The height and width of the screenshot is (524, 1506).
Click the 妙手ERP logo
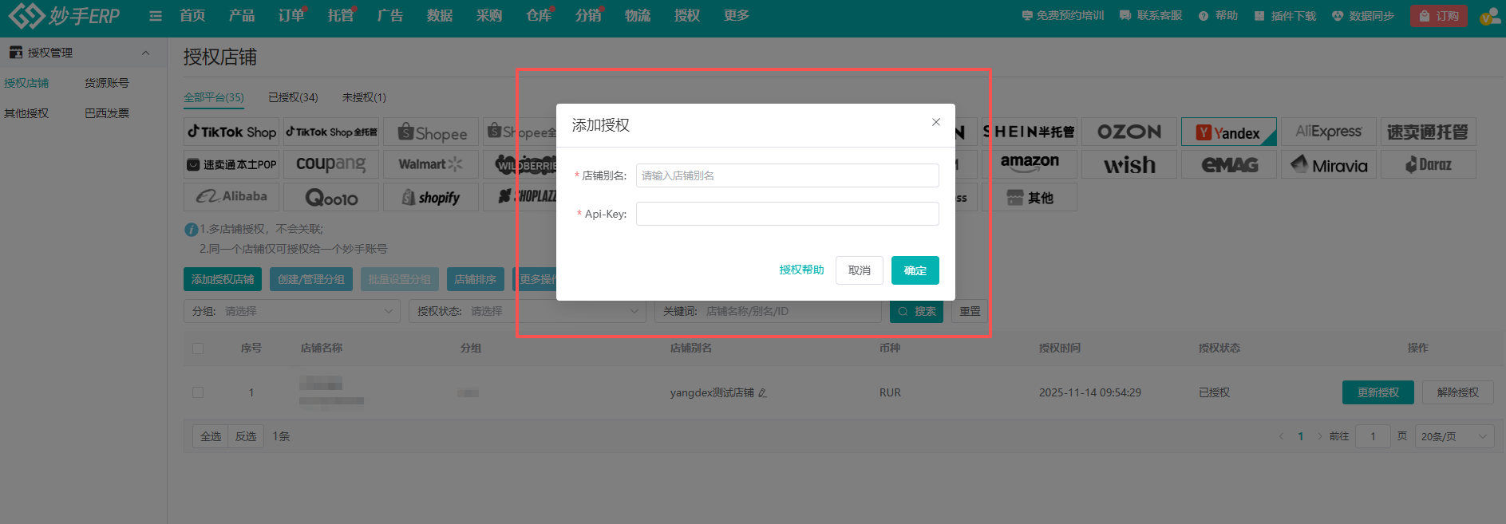pyautogui.click(x=64, y=15)
